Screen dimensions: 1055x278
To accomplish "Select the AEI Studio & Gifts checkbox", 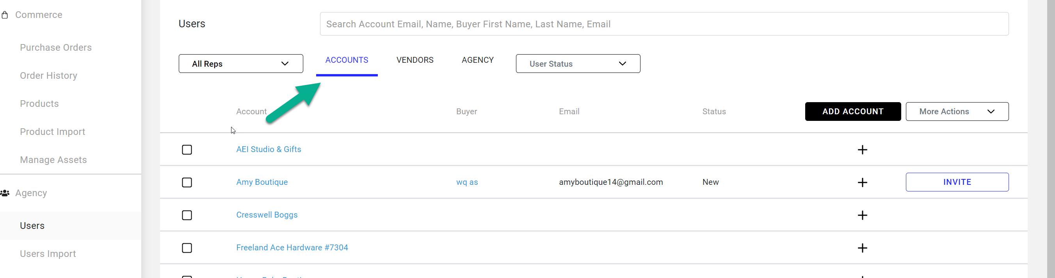I will tap(187, 150).
